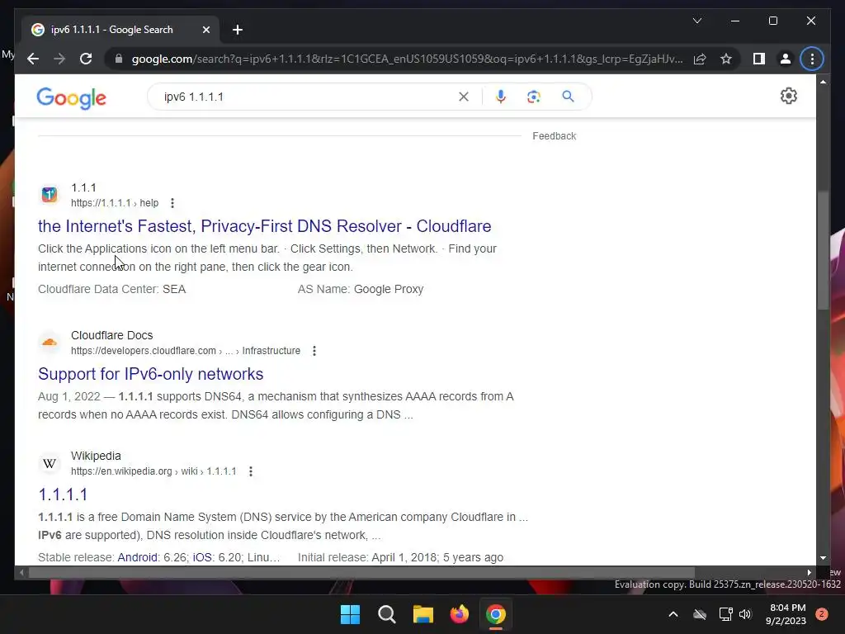Image resolution: width=845 pixels, height=634 pixels.
Task: Launch Firefox from the taskbar
Action: (459, 614)
